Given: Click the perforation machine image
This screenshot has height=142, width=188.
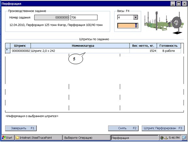Looking at the screenshot, I should tap(164, 23).
